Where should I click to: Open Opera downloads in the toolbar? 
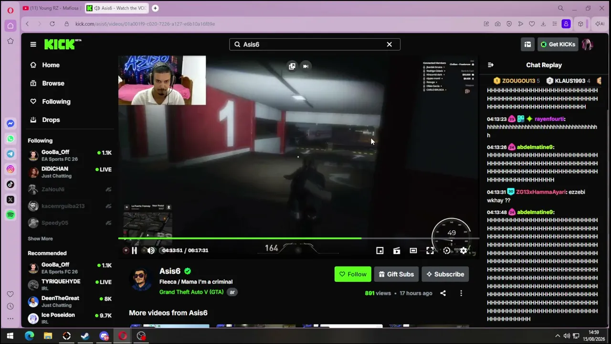click(x=543, y=24)
